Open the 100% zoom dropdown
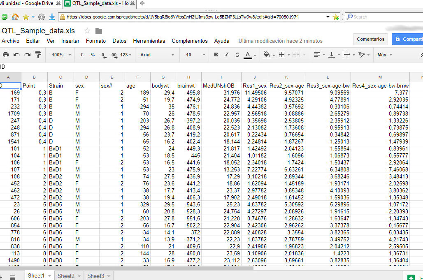Viewport: 423px width, 280px height. tap(61, 55)
